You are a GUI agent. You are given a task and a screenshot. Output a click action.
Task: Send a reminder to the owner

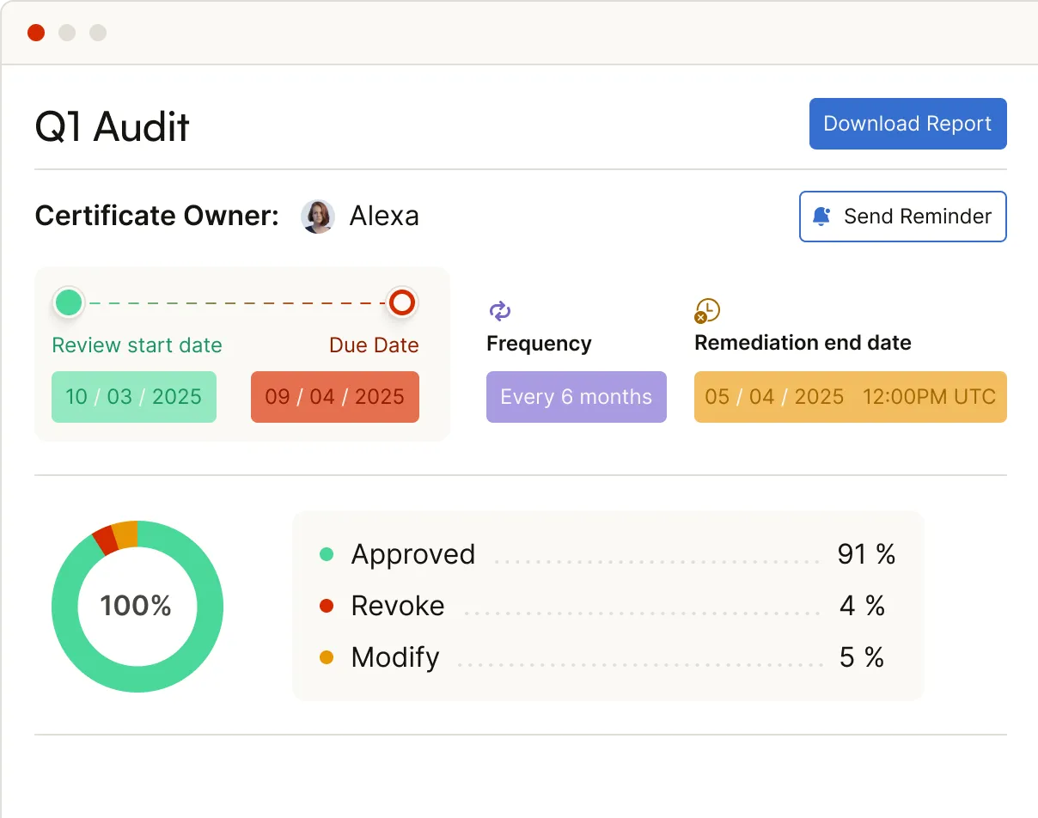[902, 217]
